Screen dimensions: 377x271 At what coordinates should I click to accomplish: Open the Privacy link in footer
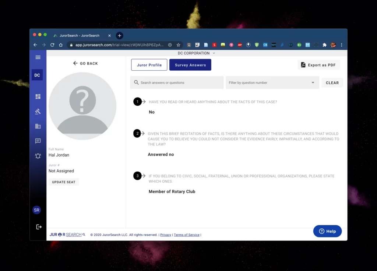click(166, 235)
